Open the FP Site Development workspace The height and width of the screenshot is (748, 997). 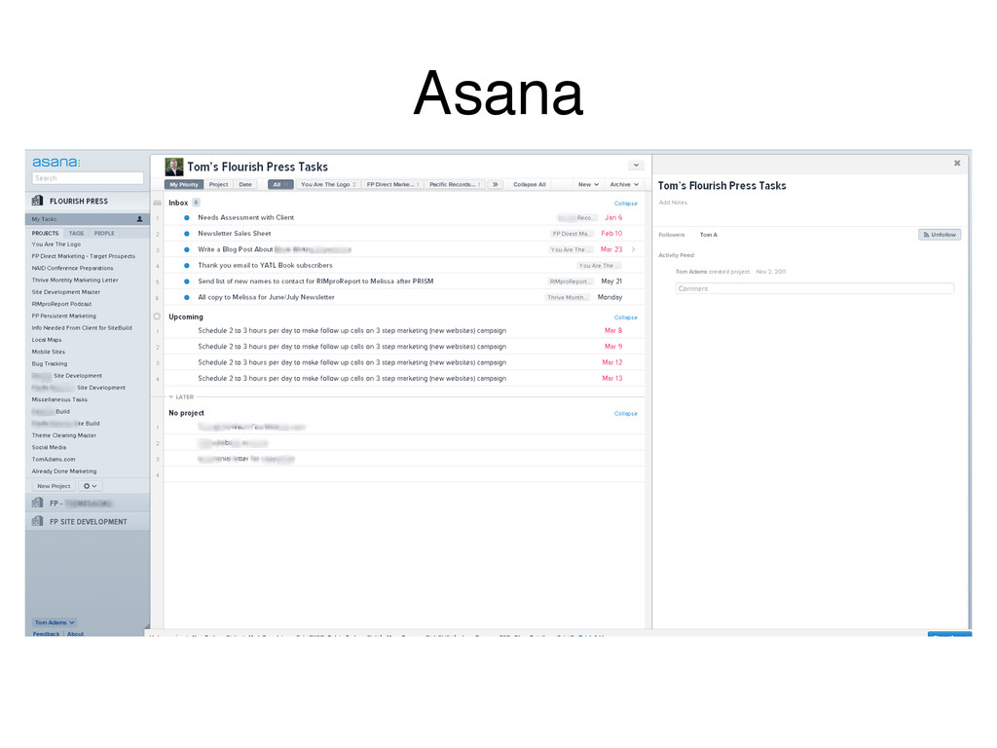coord(88,522)
